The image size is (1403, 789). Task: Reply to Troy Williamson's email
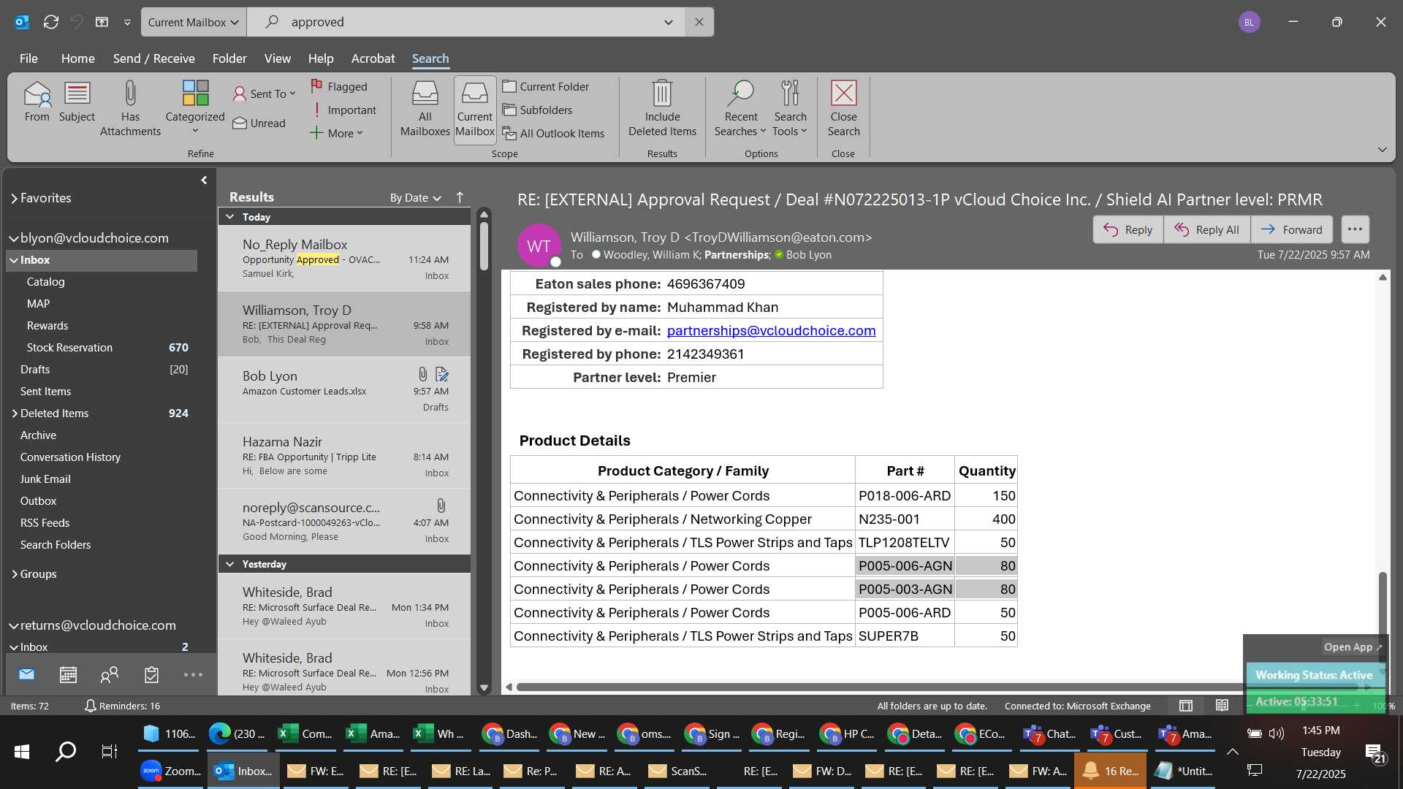point(1128,229)
